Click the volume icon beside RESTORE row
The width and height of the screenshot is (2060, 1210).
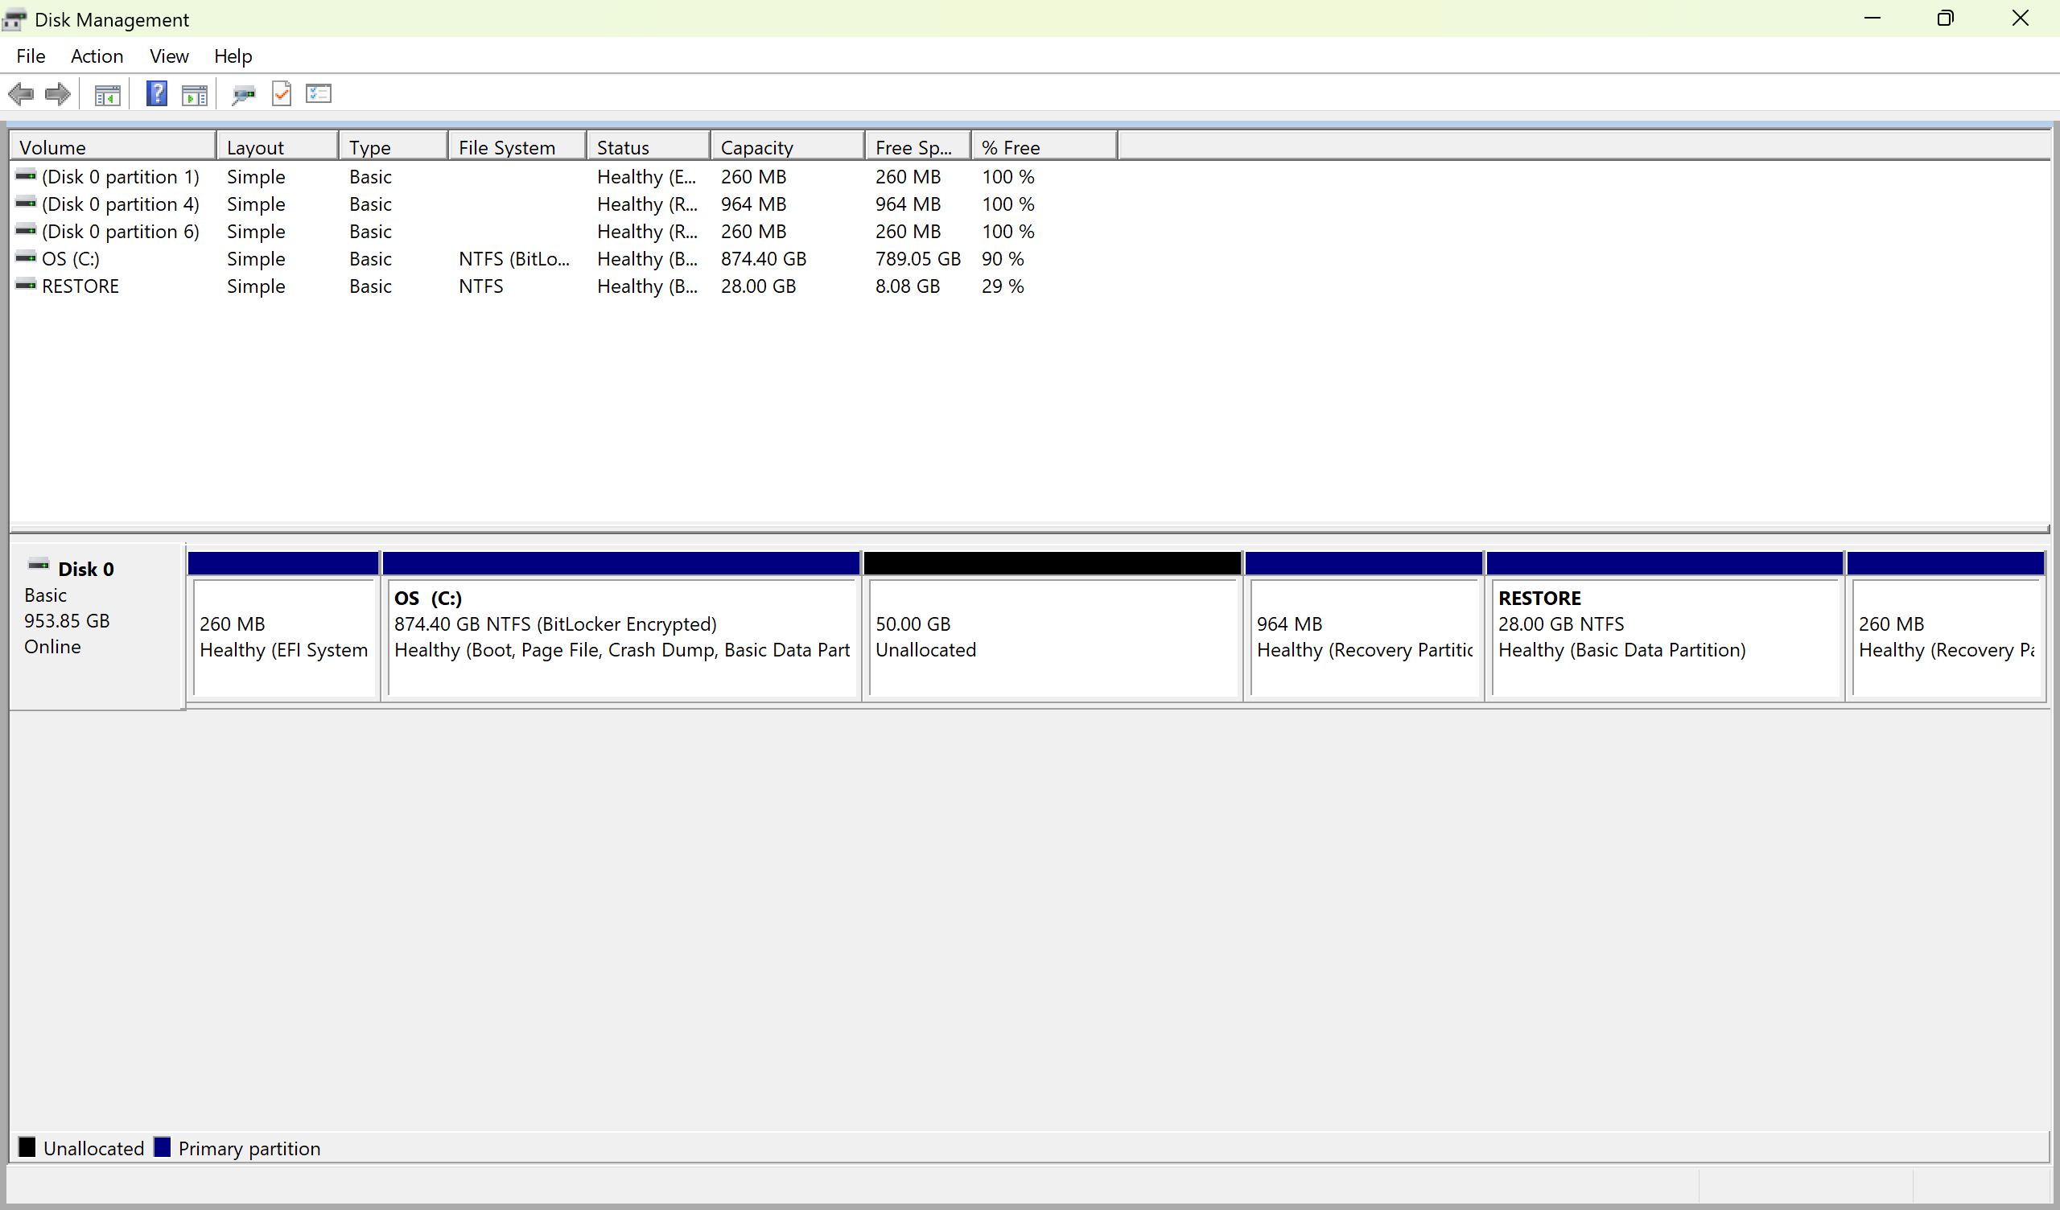(x=27, y=286)
